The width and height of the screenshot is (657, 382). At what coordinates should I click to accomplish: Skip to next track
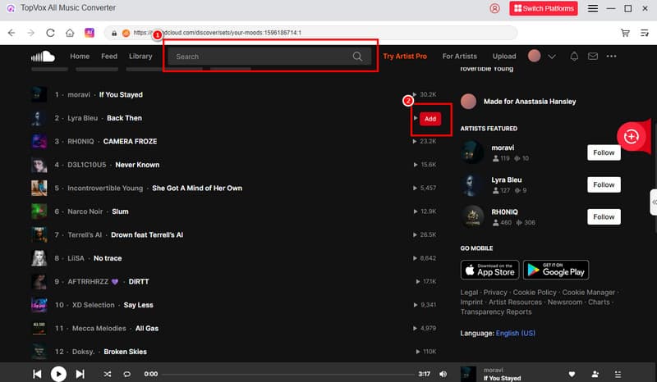point(80,374)
